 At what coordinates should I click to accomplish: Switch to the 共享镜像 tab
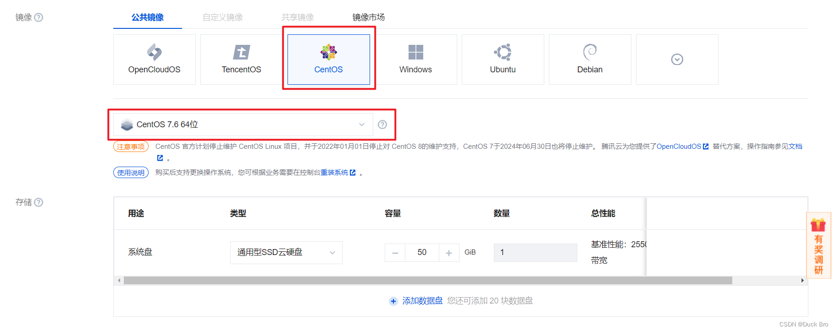click(x=298, y=17)
